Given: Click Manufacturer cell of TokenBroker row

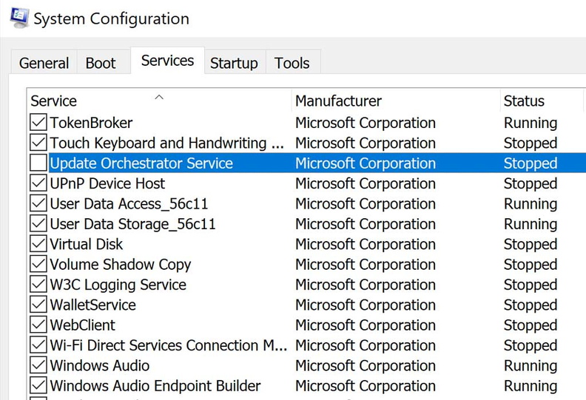Looking at the screenshot, I should [366, 123].
